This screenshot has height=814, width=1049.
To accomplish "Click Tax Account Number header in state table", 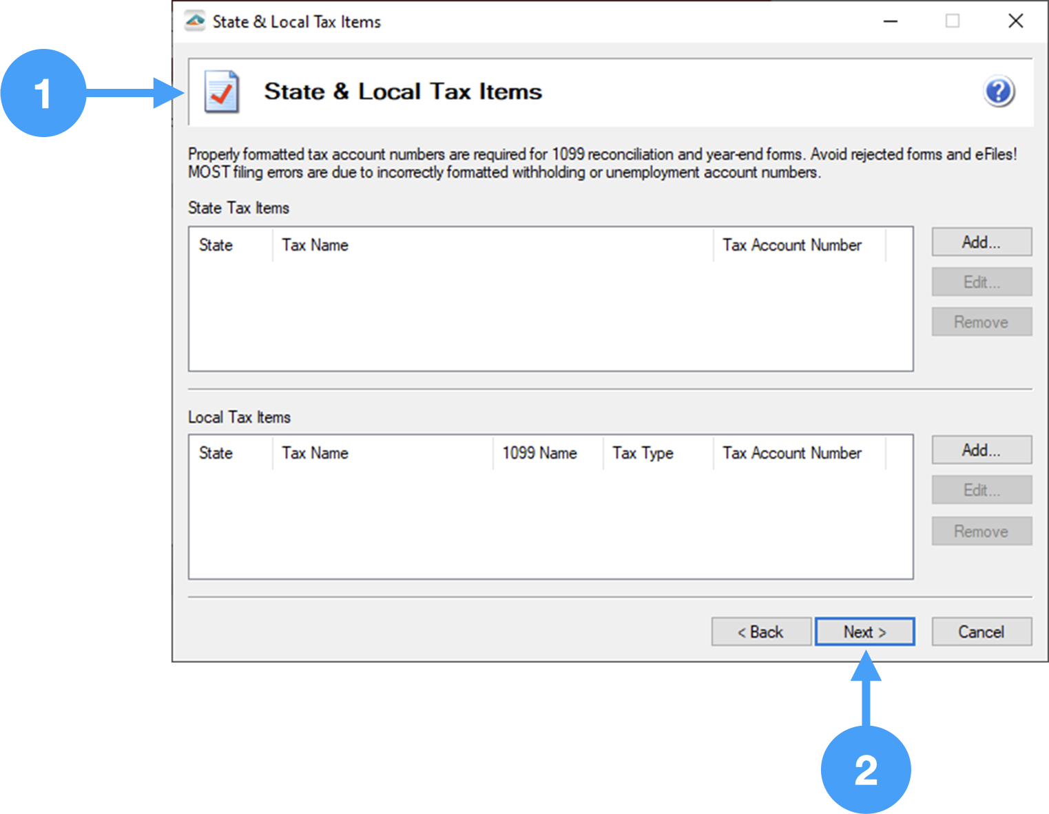I will coord(792,245).
